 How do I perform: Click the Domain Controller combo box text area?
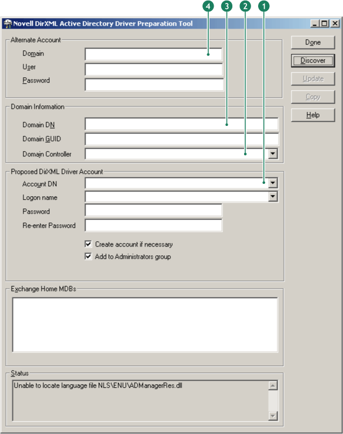click(x=177, y=153)
